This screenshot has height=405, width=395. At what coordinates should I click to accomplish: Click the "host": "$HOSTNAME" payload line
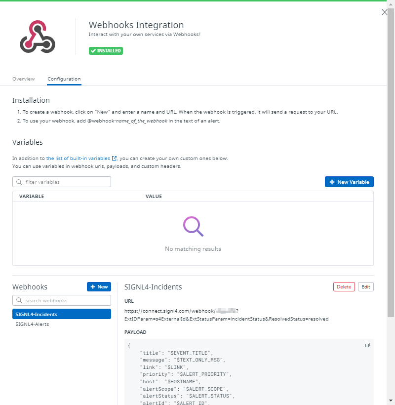(170, 381)
